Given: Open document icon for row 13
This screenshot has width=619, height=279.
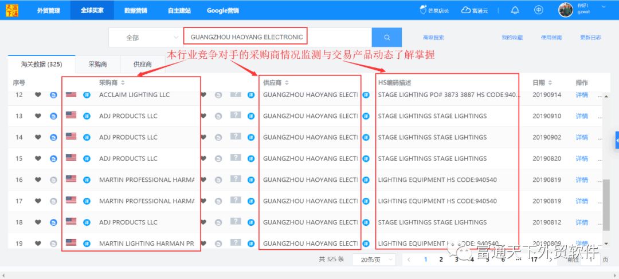Looking at the screenshot, I should click(x=53, y=116).
